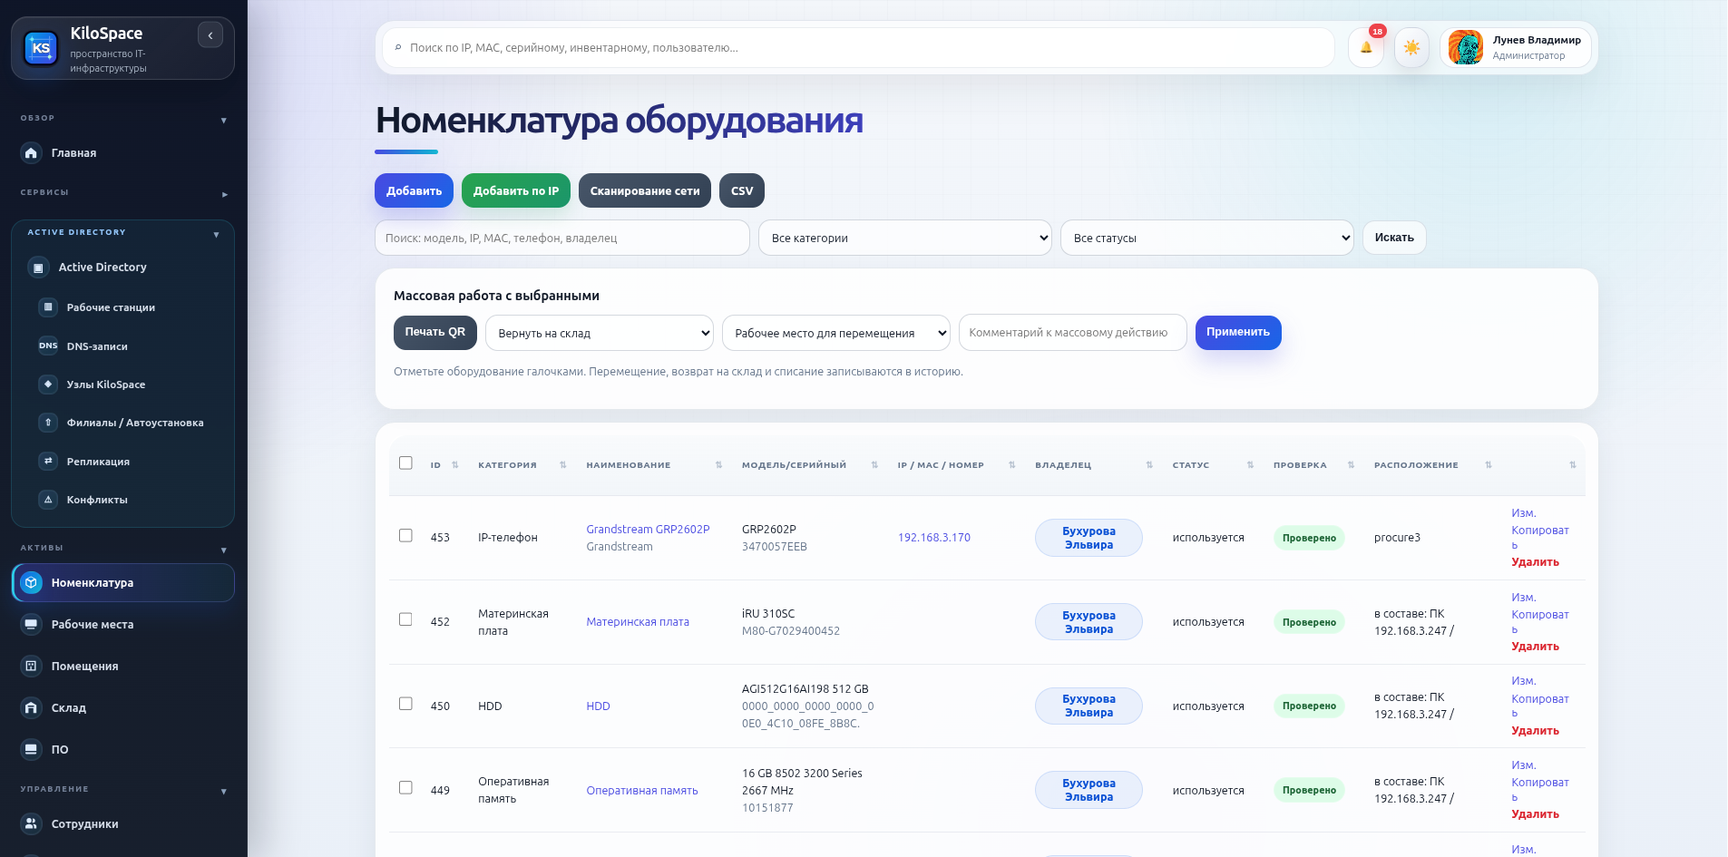
Task: Expand the СЕРВИСЫ section arrow
Action: point(224,195)
